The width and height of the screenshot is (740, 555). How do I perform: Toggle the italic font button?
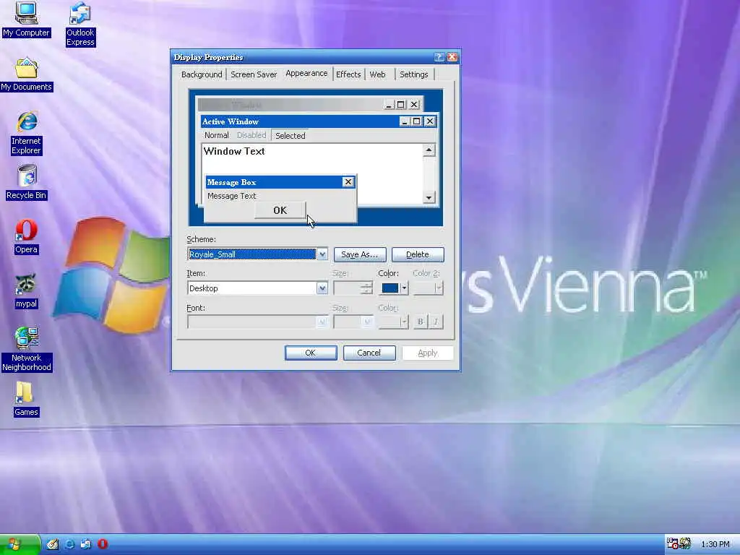[x=436, y=322]
